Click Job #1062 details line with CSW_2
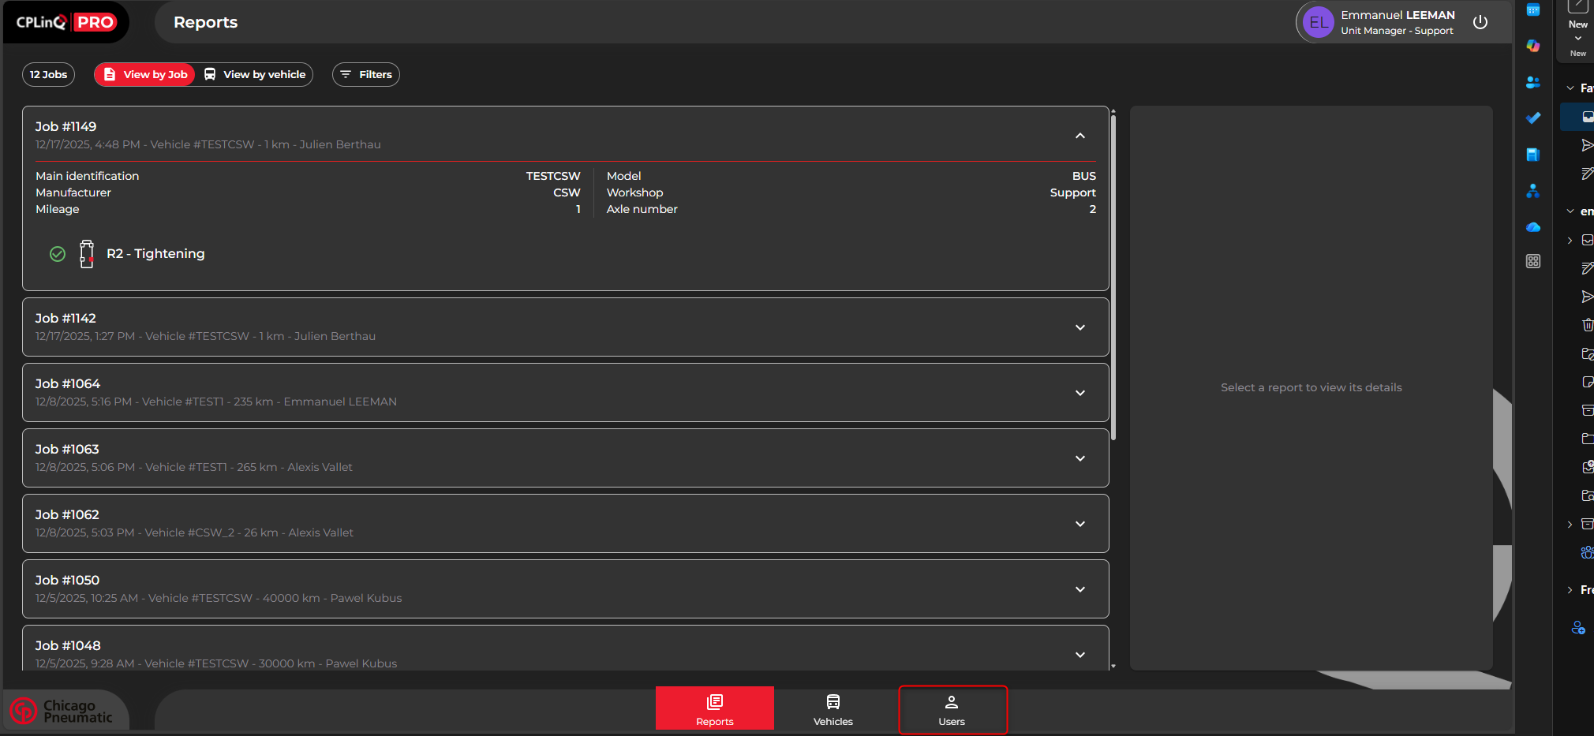The width and height of the screenshot is (1594, 736). [194, 532]
